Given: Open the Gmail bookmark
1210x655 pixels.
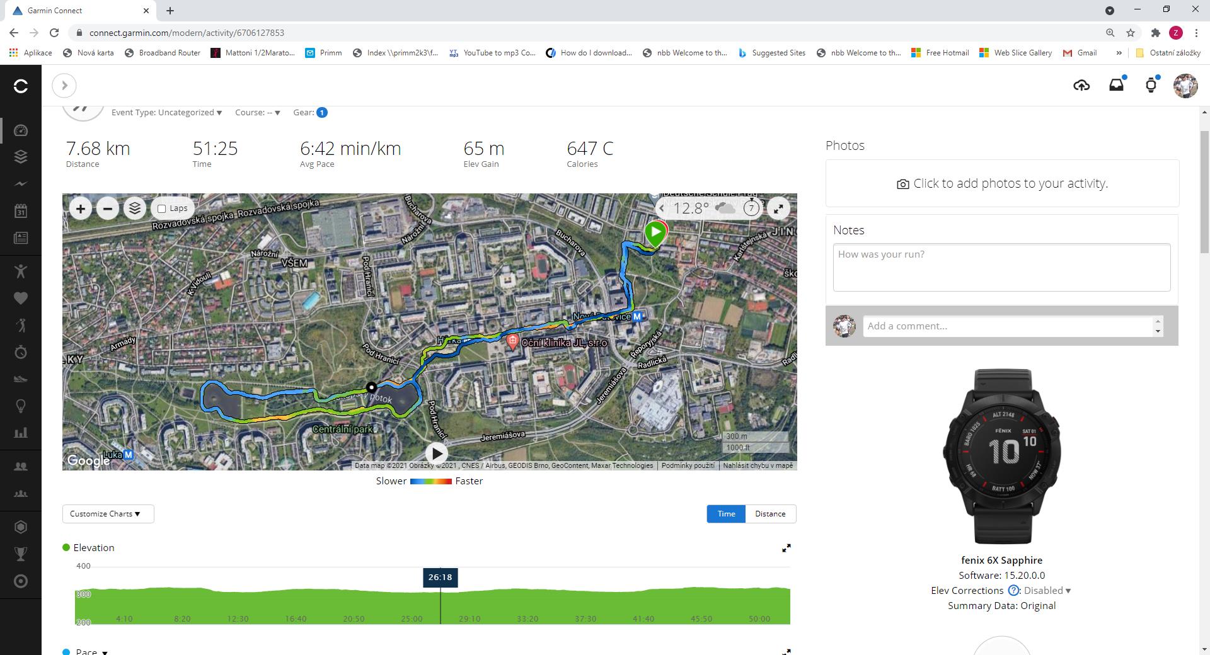Looking at the screenshot, I should (1080, 53).
